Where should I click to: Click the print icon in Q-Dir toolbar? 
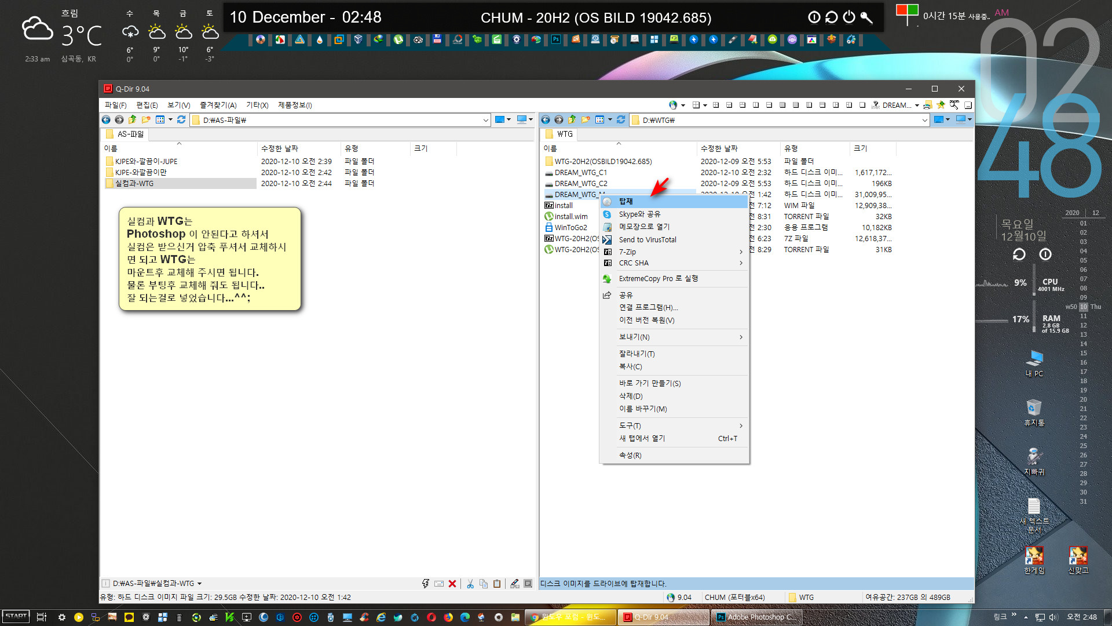[927, 105]
